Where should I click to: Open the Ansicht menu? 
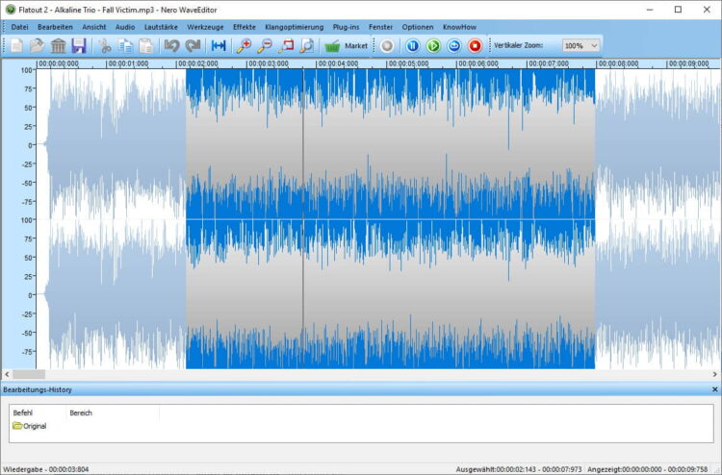(94, 27)
